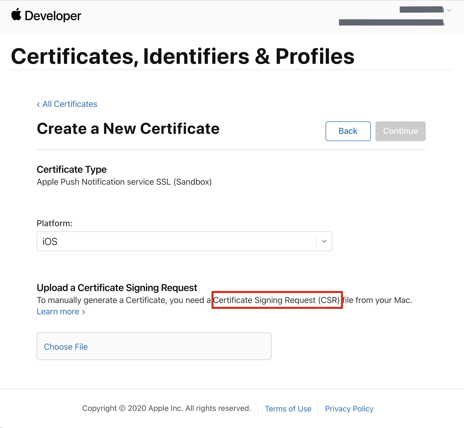Click the Apple copyright notice in the footer
Viewport: 464px width, 428px height.
(167, 408)
